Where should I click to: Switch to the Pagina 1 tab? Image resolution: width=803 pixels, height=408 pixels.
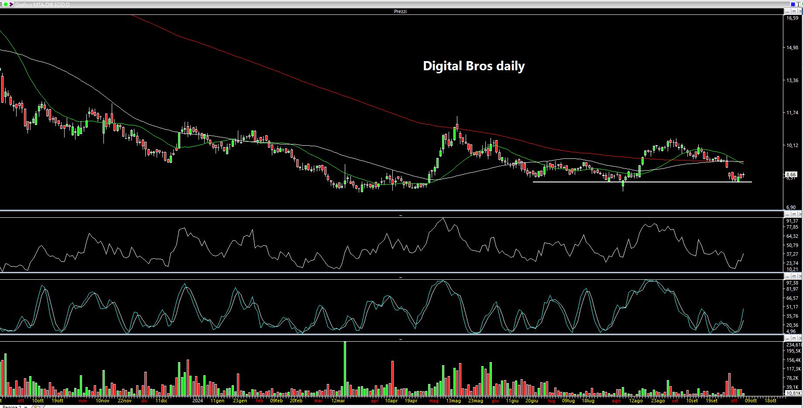pyautogui.click(x=12, y=407)
